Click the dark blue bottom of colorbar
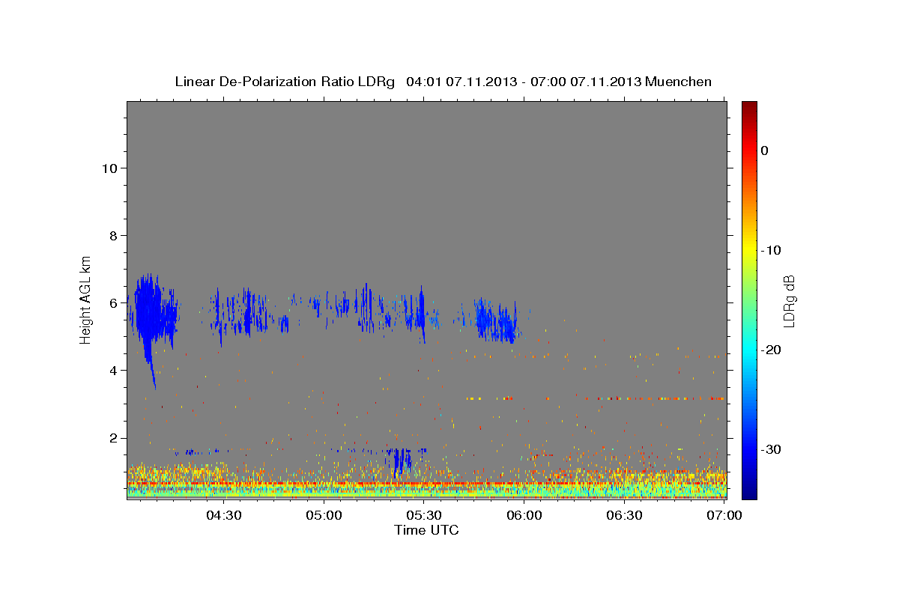 pos(749,492)
